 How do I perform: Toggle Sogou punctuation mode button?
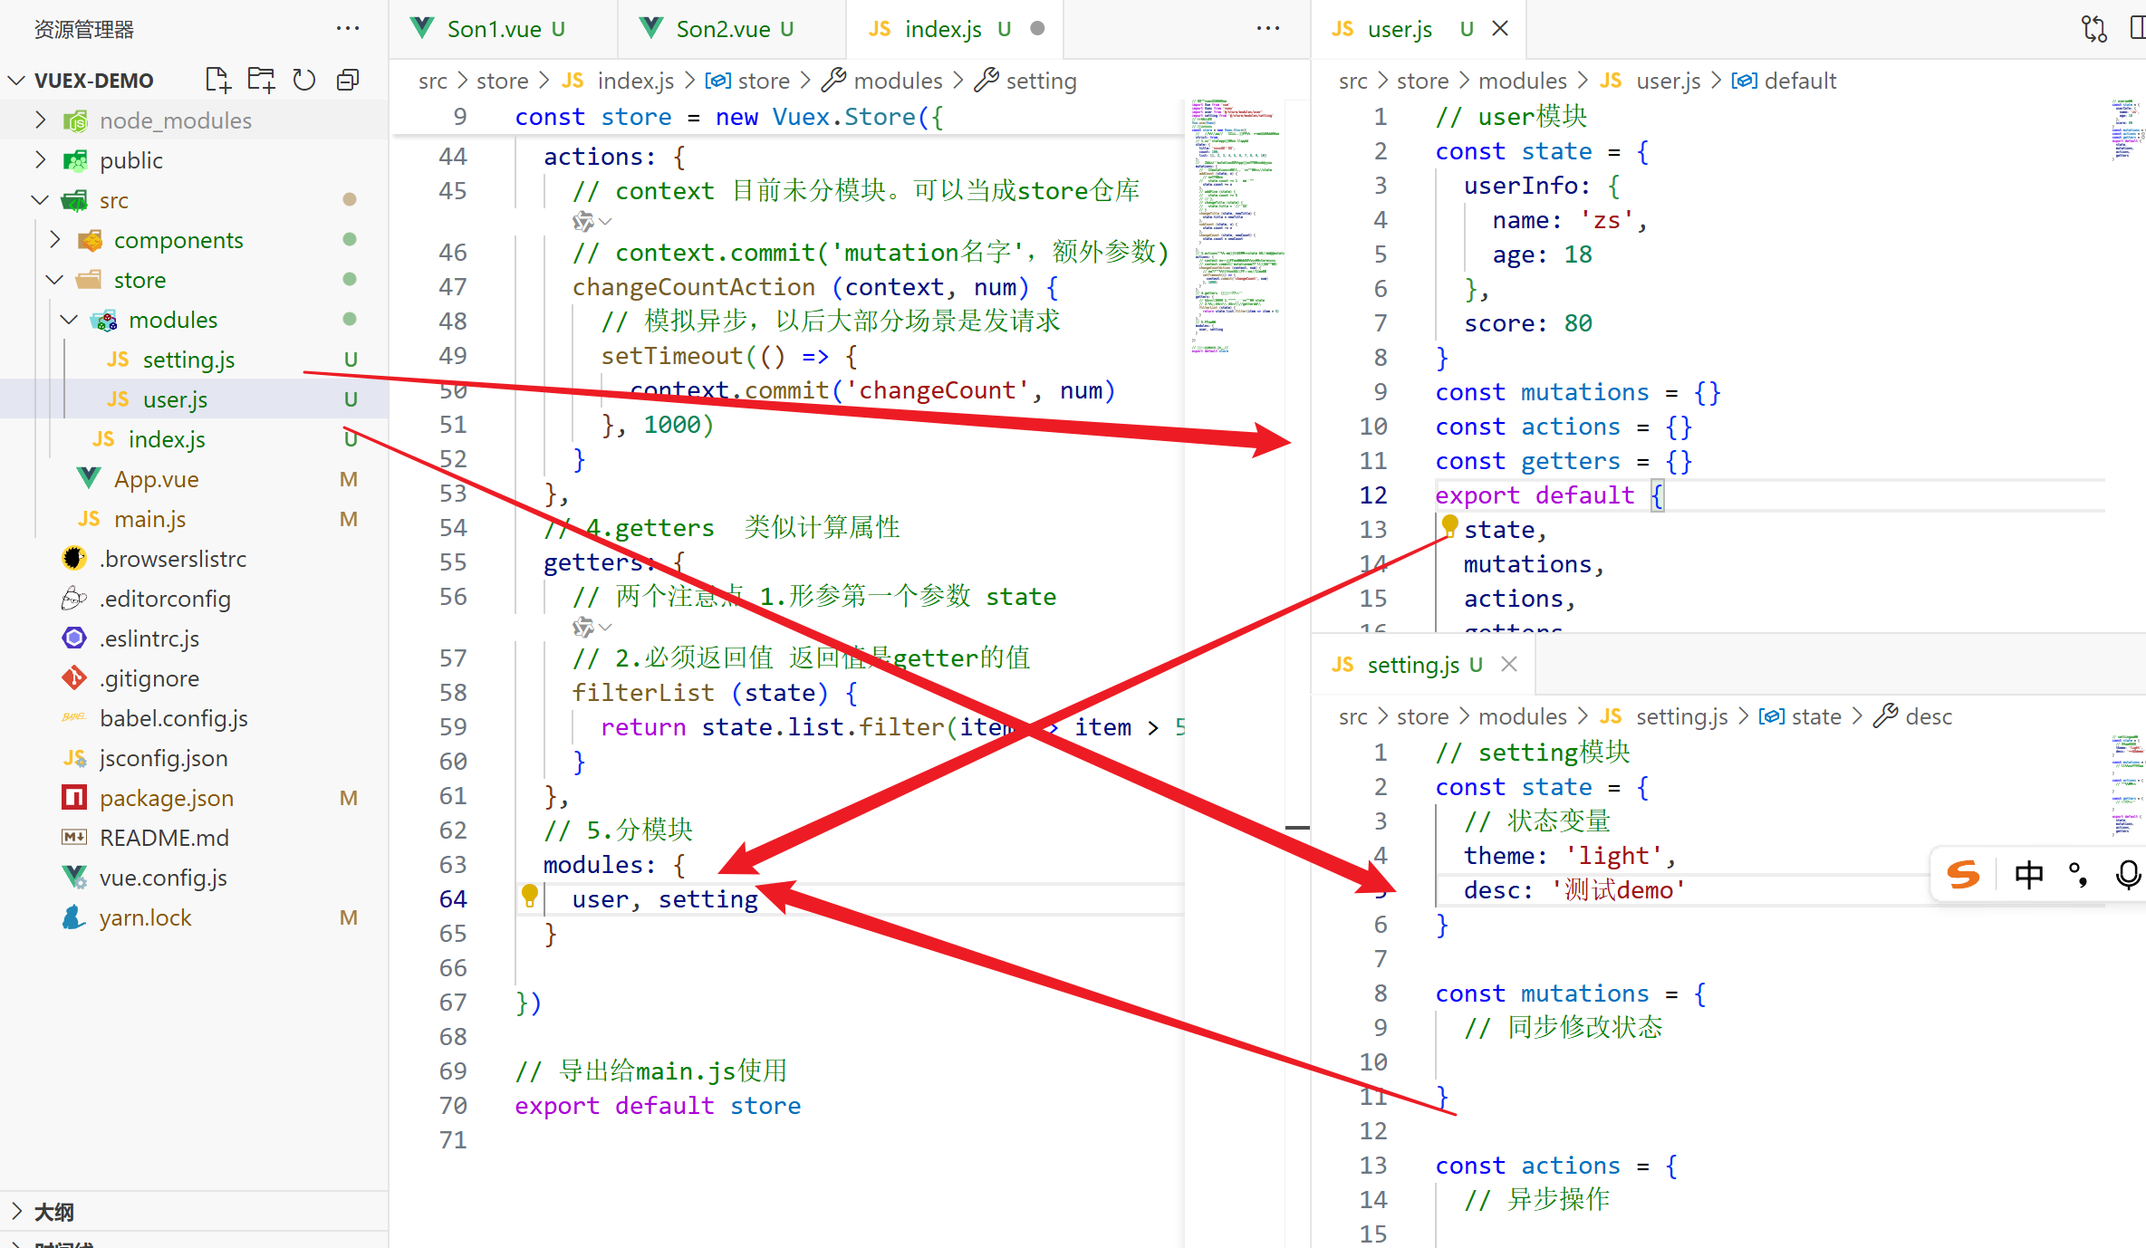pyautogui.click(x=2078, y=875)
